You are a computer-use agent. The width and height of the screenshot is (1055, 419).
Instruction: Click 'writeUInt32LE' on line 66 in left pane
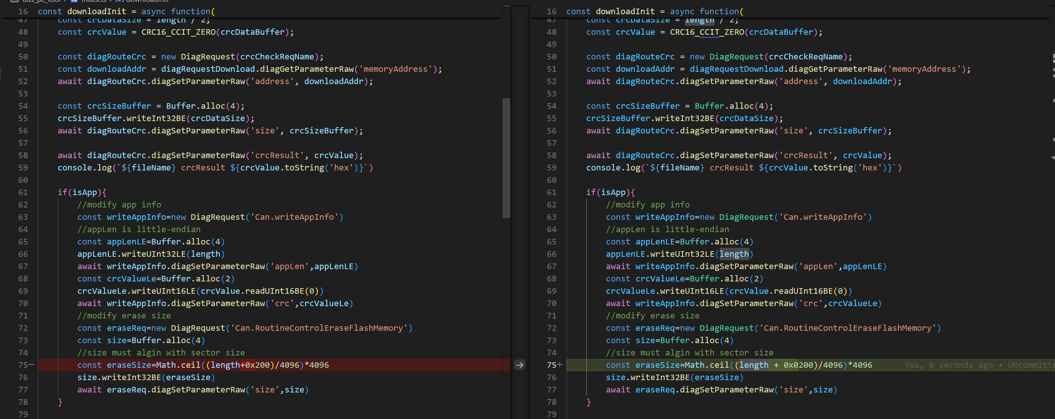154,254
